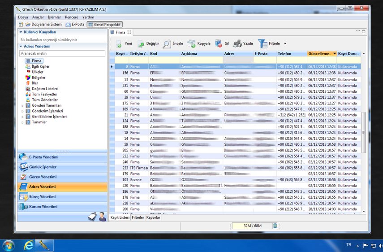The width and height of the screenshot is (383, 252).
Task: Select İlgili Kişiler in the address tree
Action: click(40, 66)
